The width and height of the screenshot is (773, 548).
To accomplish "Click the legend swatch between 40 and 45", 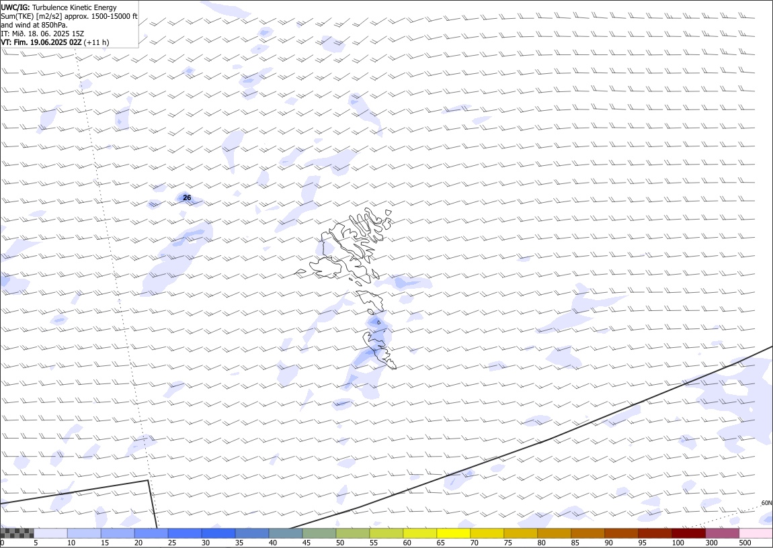I will pos(286,533).
